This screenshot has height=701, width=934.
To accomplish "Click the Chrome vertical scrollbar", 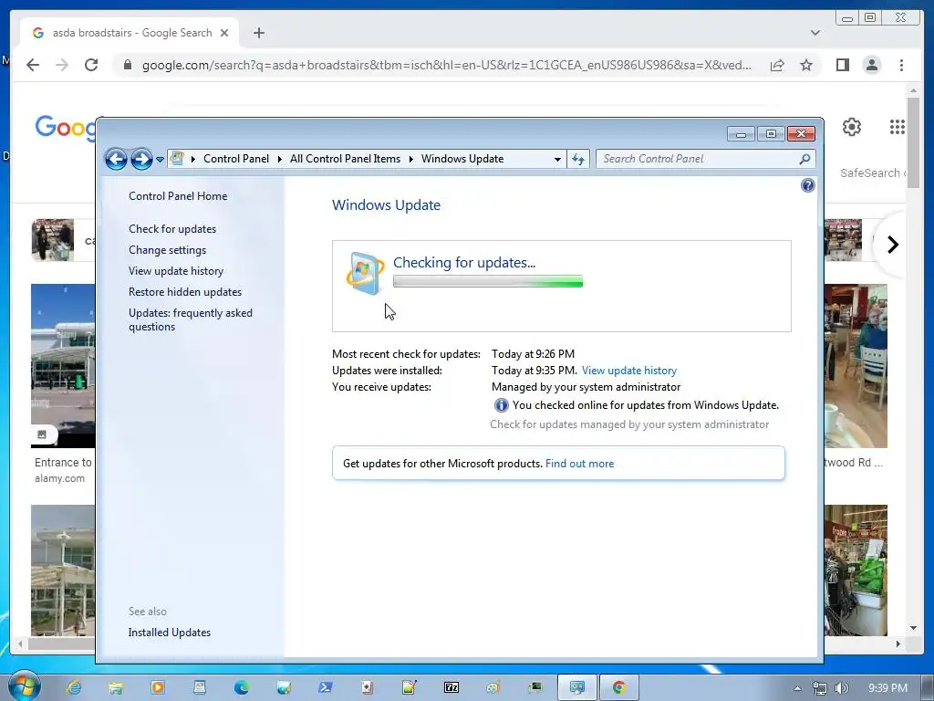I will [913, 143].
